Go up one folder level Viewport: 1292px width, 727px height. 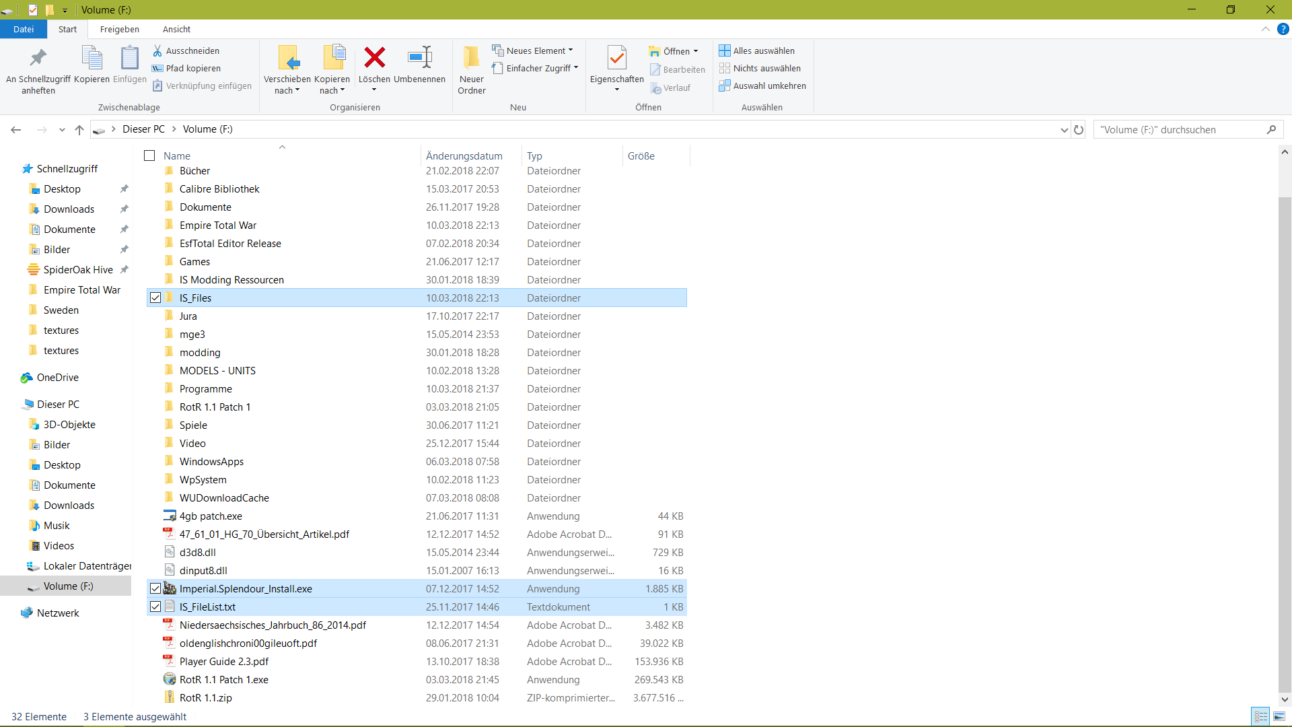coord(79,129)
